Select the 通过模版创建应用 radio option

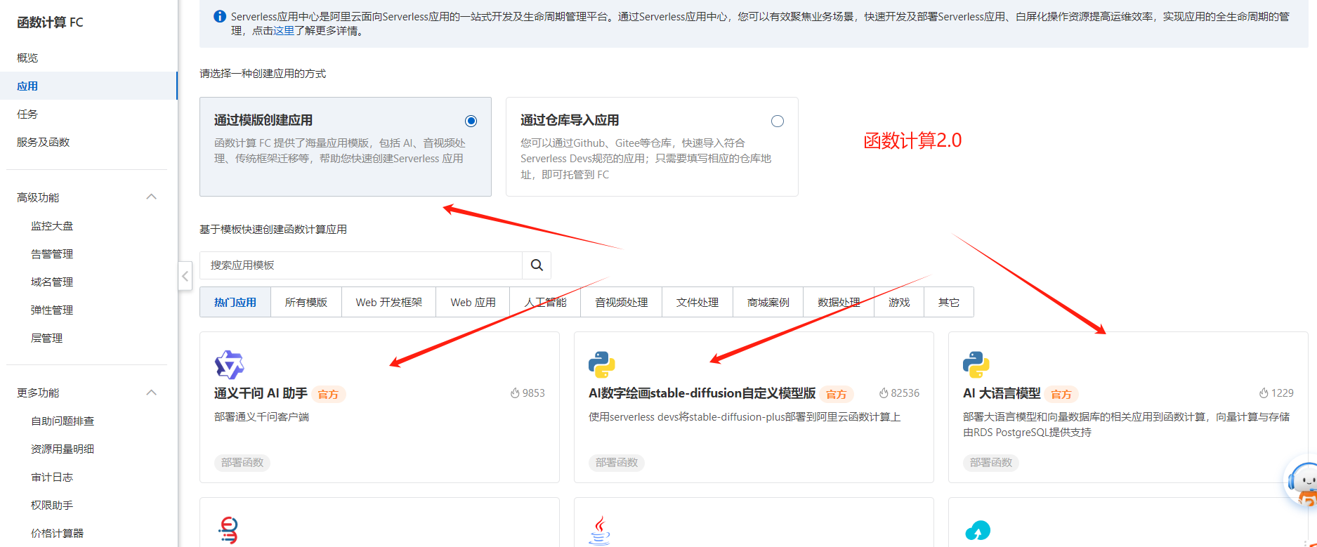pos(471,121)
